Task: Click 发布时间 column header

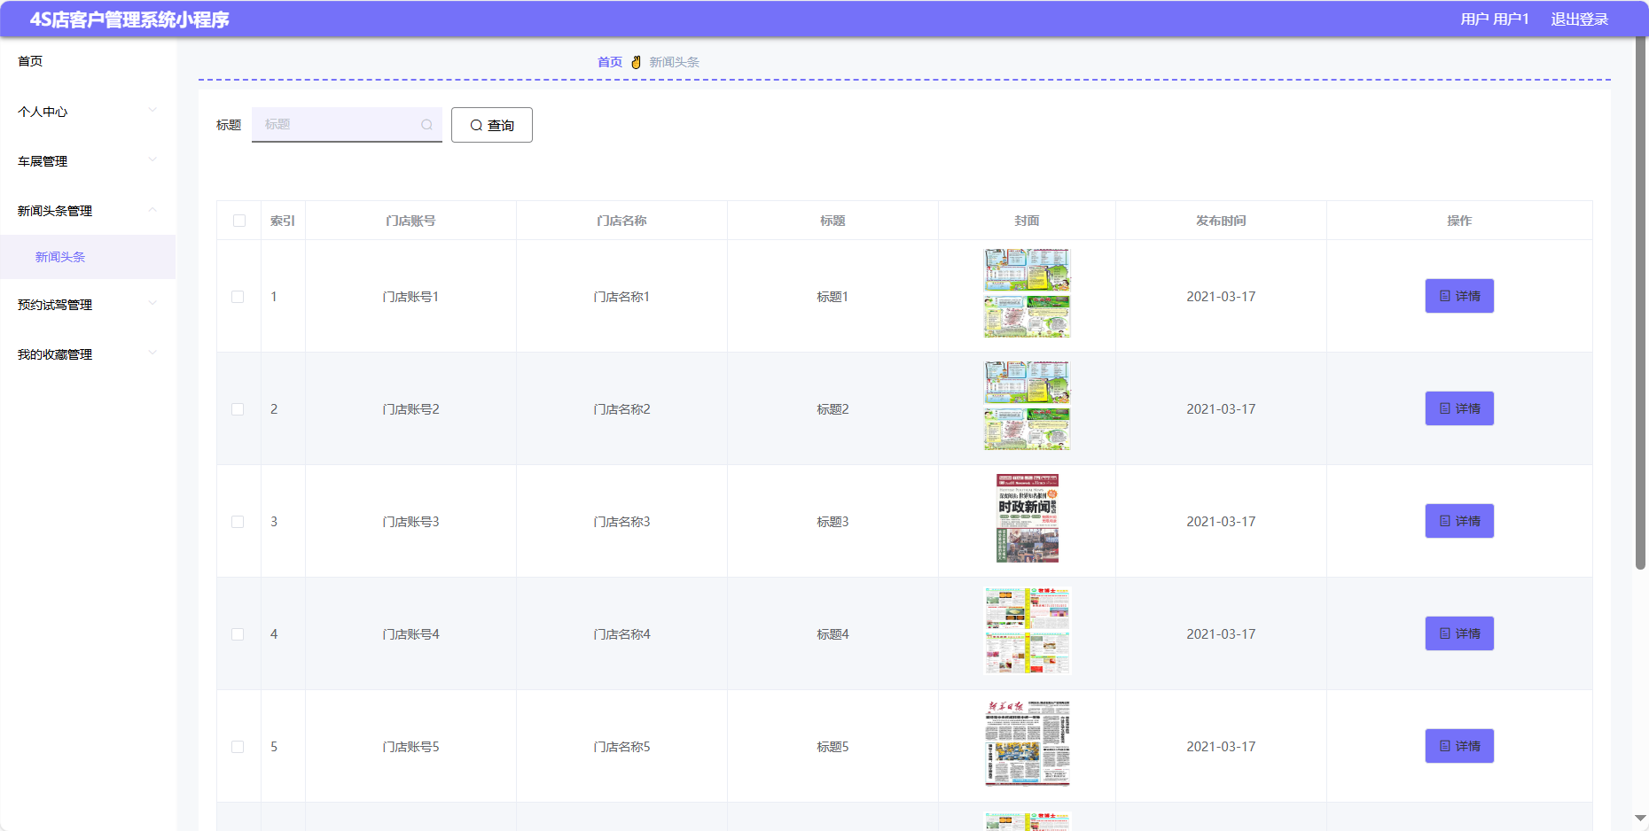Action: [x=1221, y=221]
